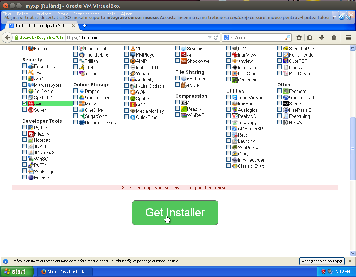Click the Get Installer button
356x277 pixels.
click(x=175, y=213)
